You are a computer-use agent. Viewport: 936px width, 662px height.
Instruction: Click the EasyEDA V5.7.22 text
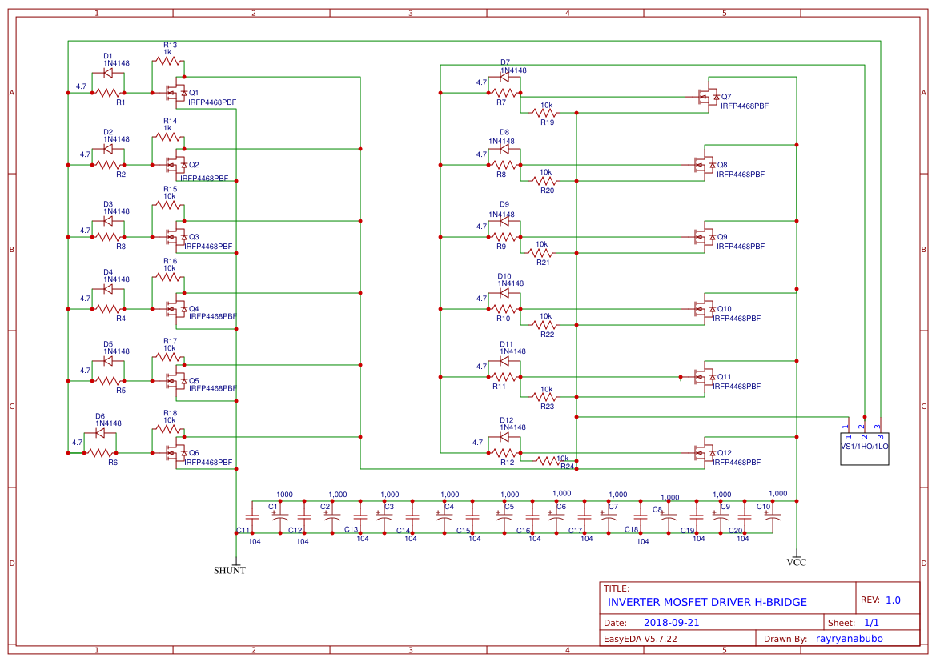[641, 639]
